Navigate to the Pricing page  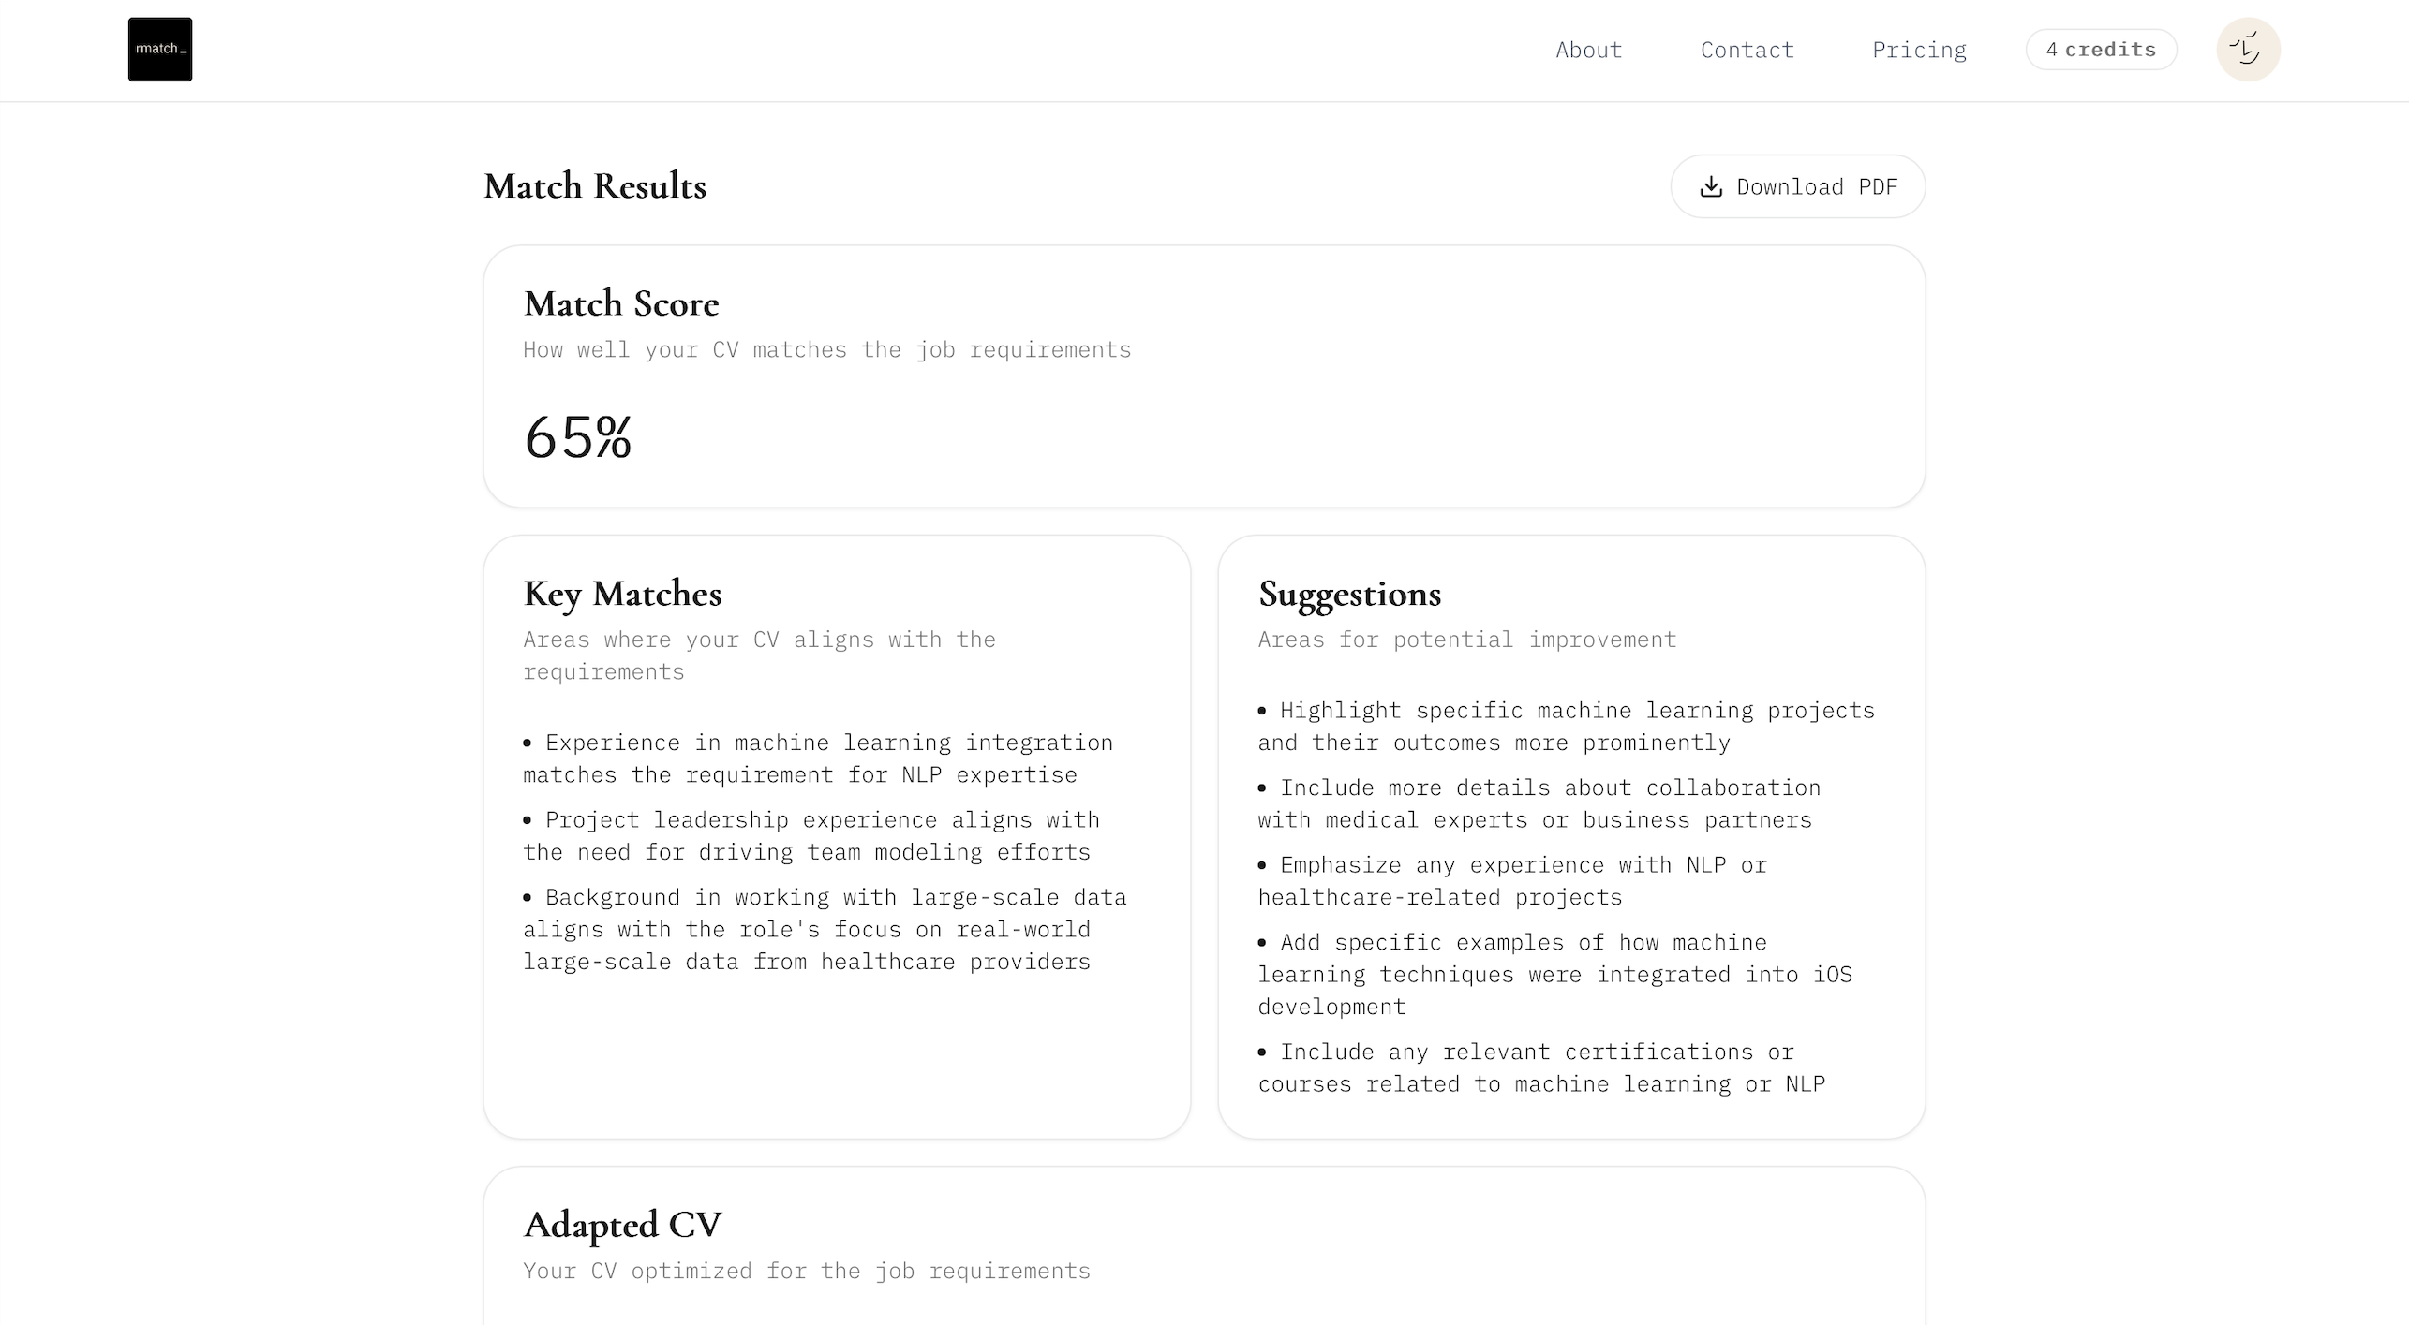click(x=1919, y=50)
